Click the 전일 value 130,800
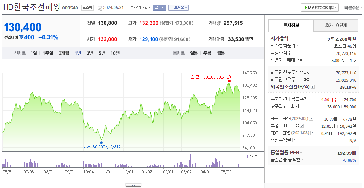Screen dimensions: 364x188 [108, 23]
